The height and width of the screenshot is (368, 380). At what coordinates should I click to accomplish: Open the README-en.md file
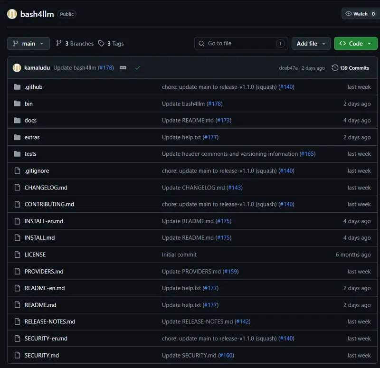(45, 288)
